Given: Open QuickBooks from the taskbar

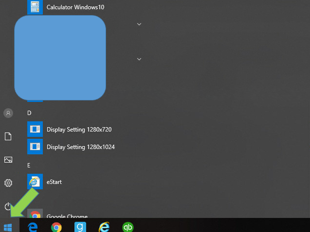Looking at the screenshot, I should click(x=128, y=227).
